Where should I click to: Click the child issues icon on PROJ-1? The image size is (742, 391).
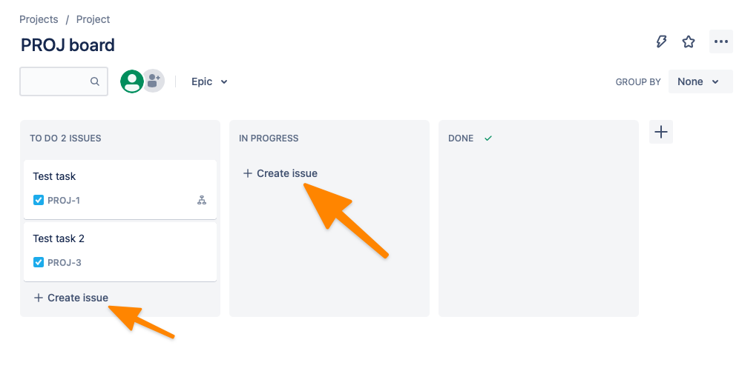tap(202, 200)
